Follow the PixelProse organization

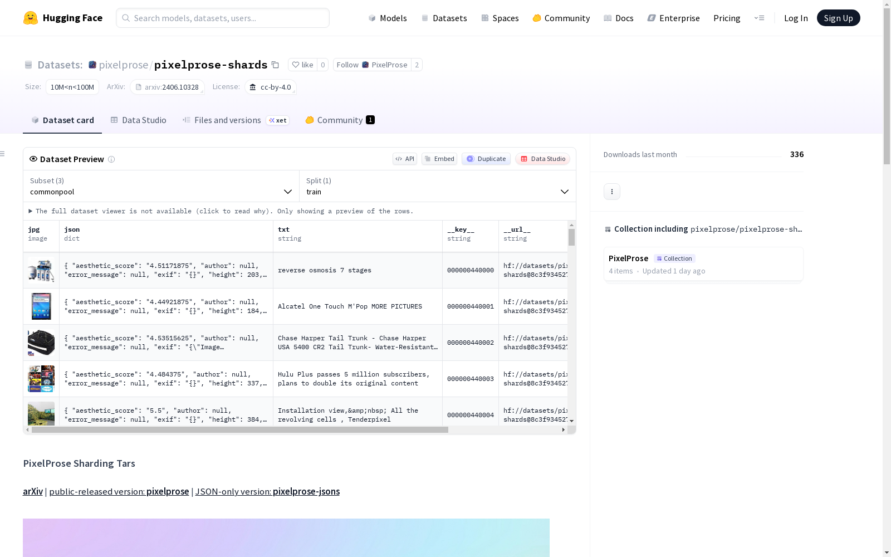click(372, 65)
